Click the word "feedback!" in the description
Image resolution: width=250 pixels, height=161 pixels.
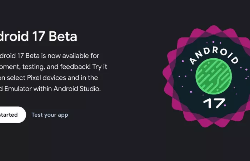[75, 67]
